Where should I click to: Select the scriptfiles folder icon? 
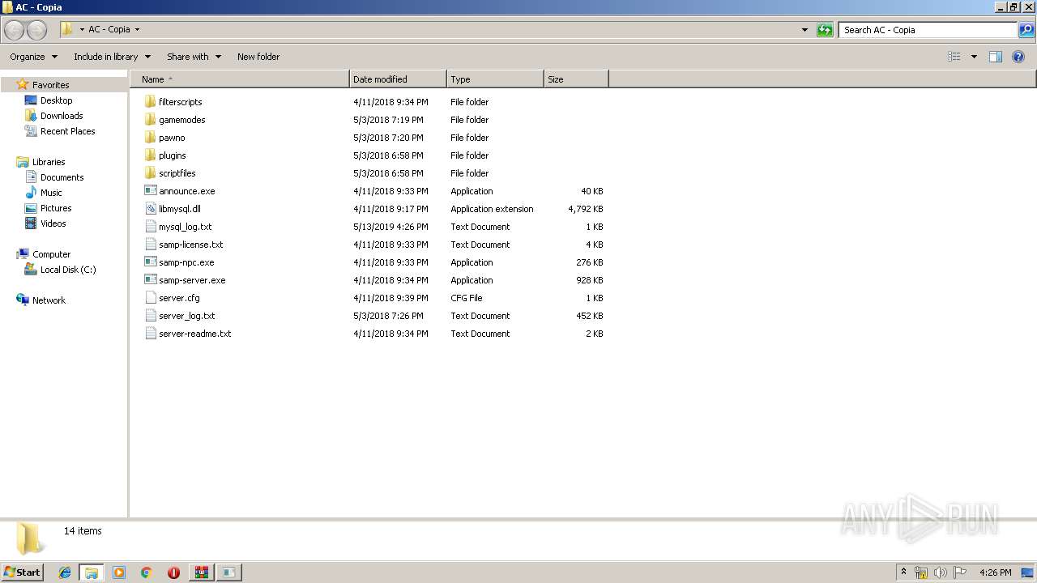point(150,173)
